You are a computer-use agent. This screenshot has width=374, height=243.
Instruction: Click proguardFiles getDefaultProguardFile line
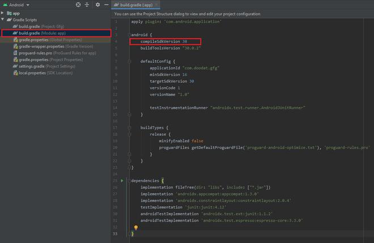[264, 148]
